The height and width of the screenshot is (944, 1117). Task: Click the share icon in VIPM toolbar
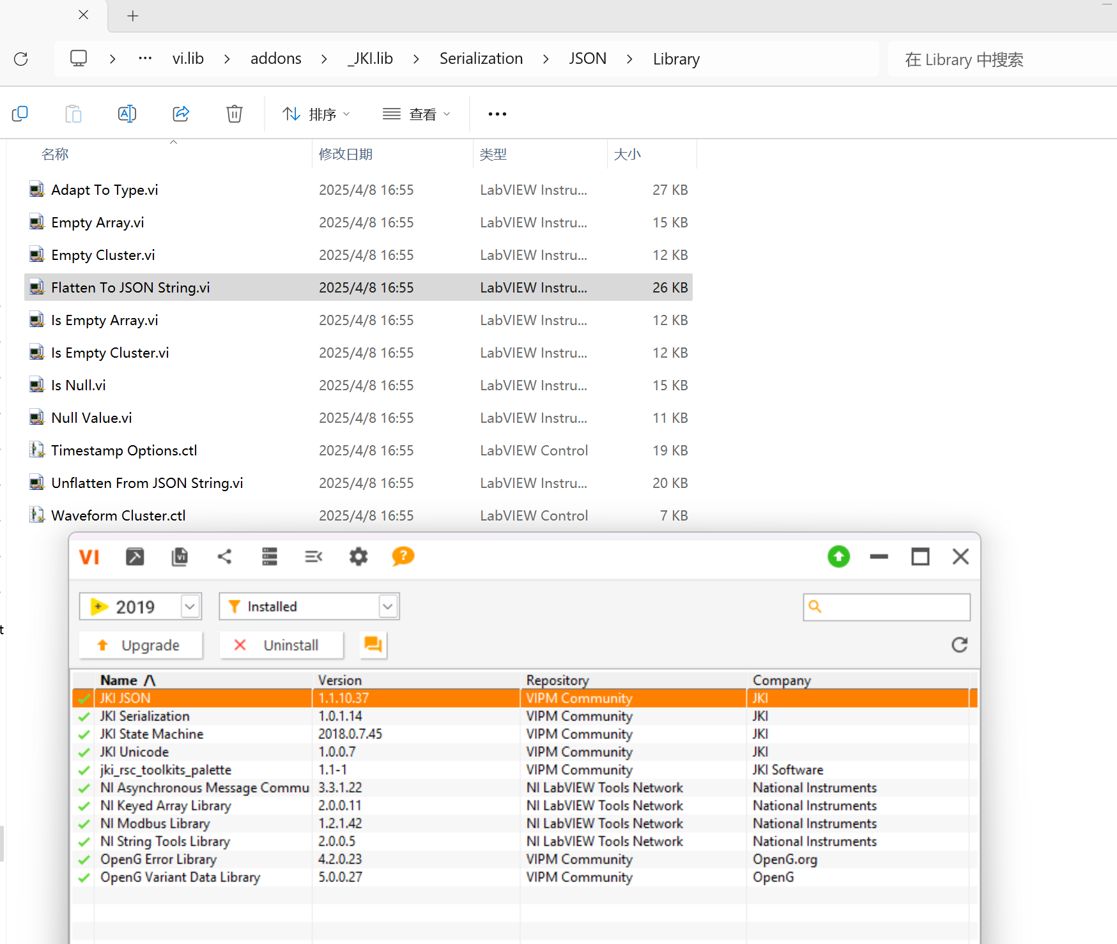coord(224,557)
